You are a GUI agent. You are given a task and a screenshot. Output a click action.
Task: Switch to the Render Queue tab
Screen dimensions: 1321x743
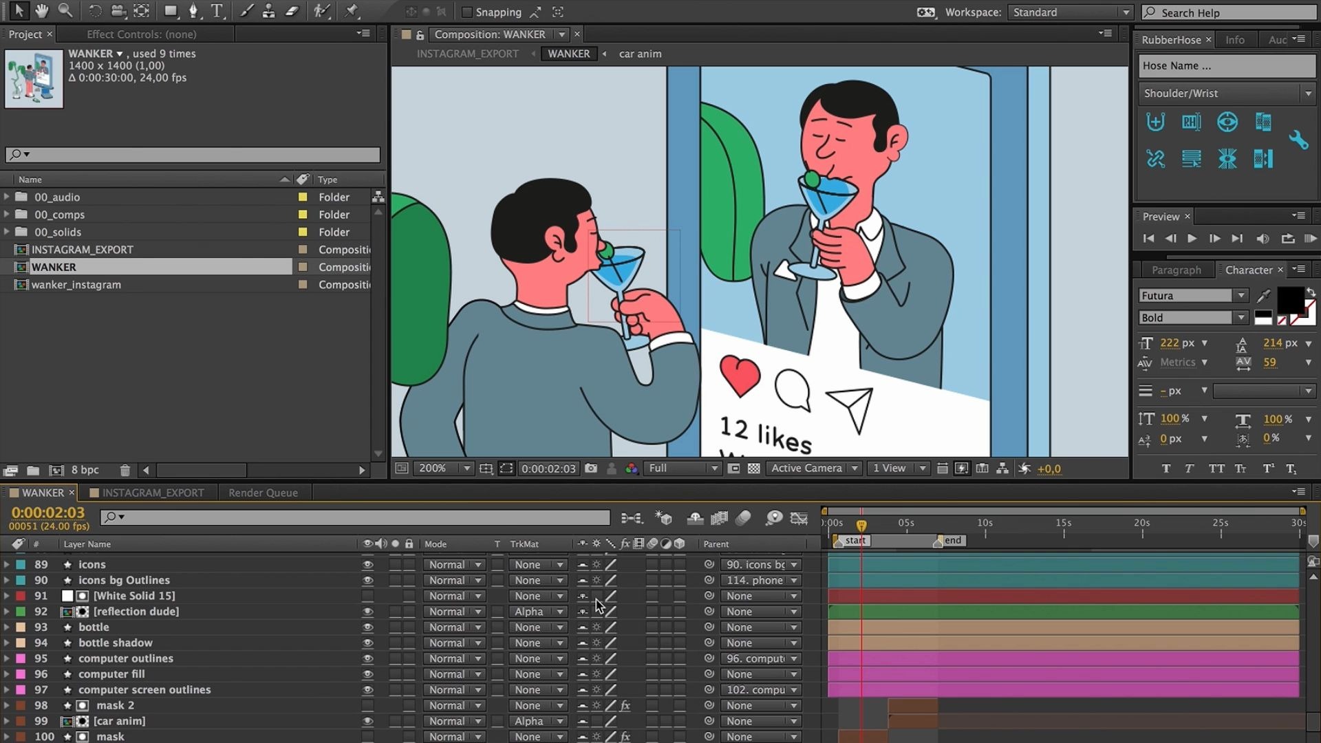263,493
